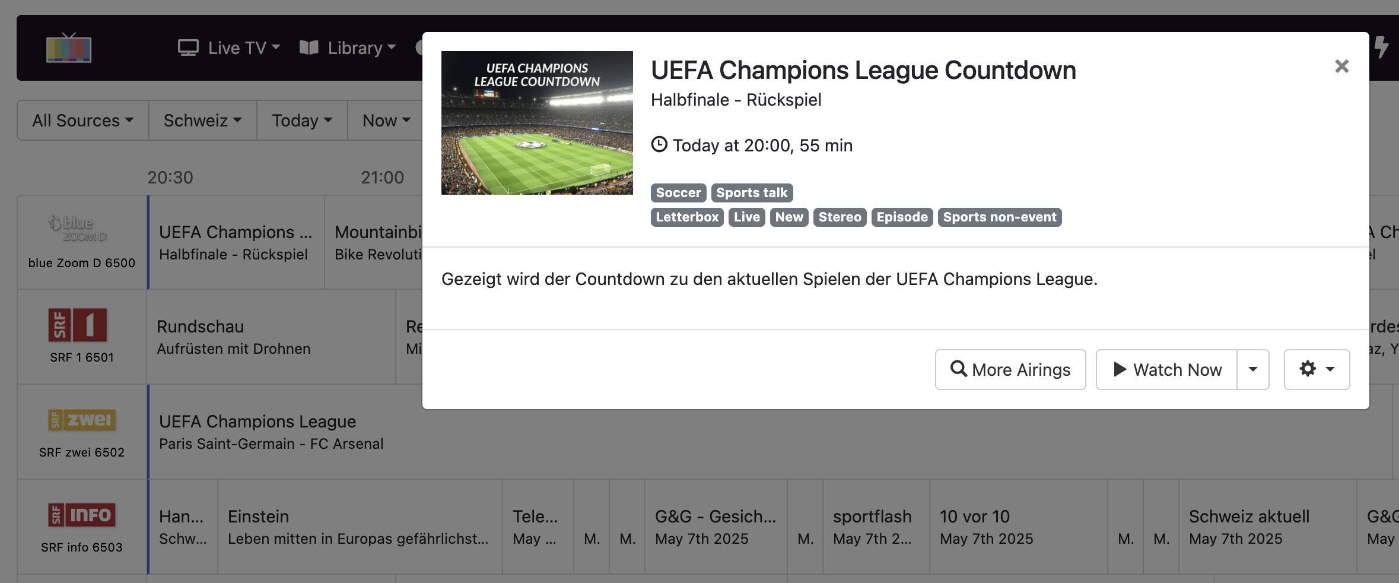The width and height of the screenshot is (1399, 583).
Task: Open the Now time dropdown
Action: (386, 121)
